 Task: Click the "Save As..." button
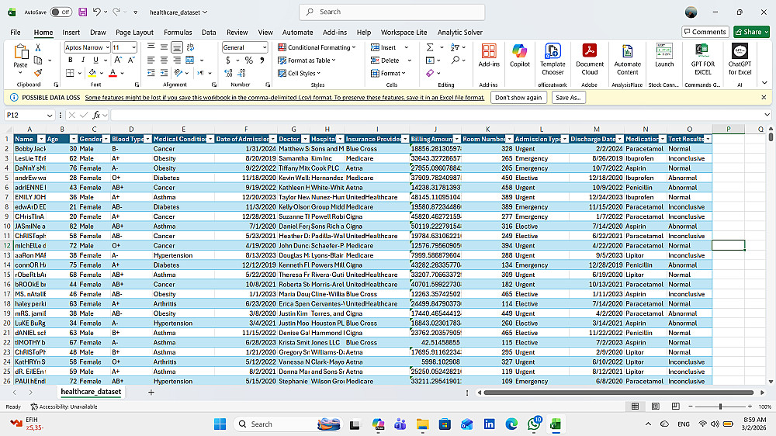(x=569, y=98)
